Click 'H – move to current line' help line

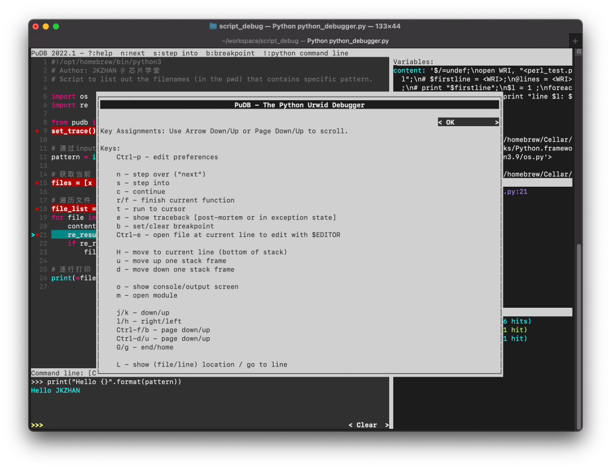pos(201,252)
